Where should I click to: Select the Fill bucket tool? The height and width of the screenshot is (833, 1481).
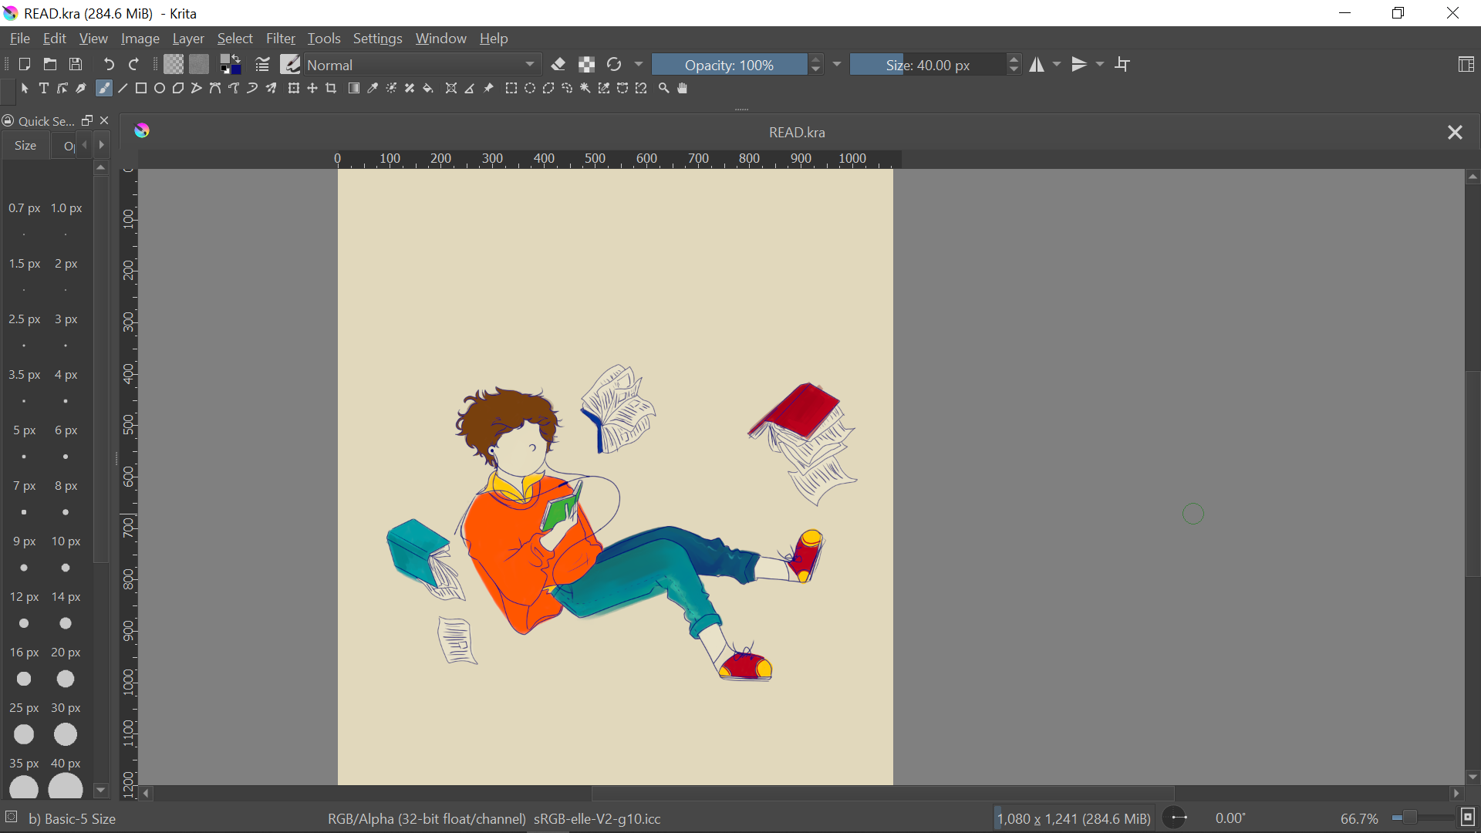coord(429,89)
